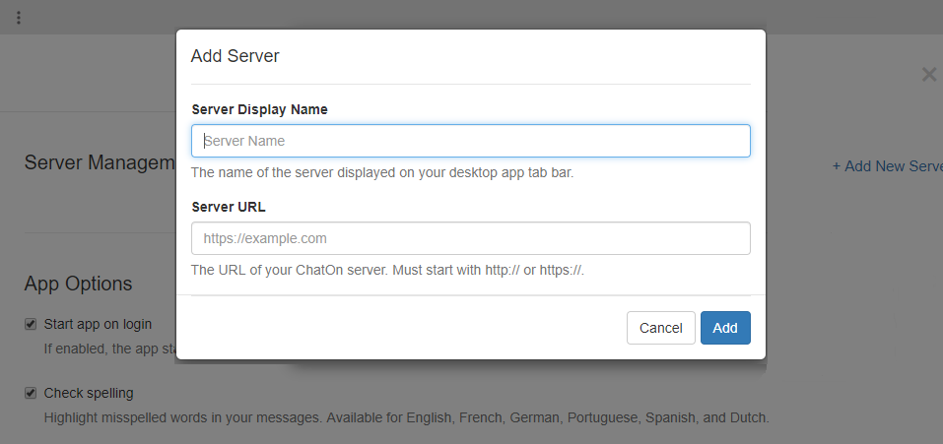The image size is (943, 444).
Task: Click the Server Name input field
Action: tap(470, 141)
